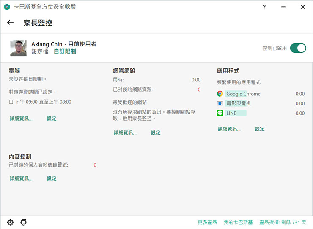Click 產品授權: 剩餘 731 天 link
313x229 pixels.
(283, 222)
